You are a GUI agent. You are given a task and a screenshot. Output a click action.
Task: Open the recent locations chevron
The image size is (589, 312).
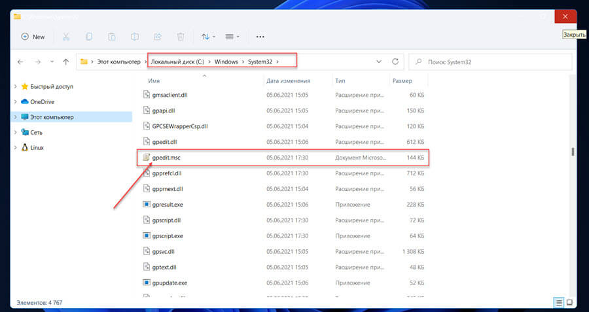(x=52, y=62)
